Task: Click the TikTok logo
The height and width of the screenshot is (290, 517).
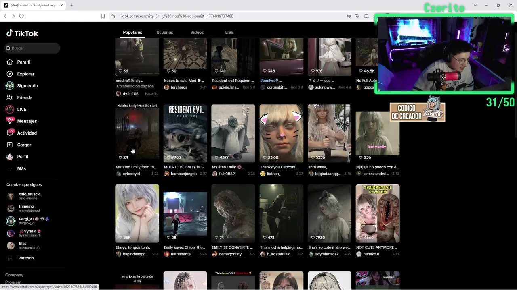Action: point(22,33)
